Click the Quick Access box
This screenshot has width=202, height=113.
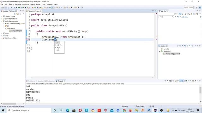(189, 8)
